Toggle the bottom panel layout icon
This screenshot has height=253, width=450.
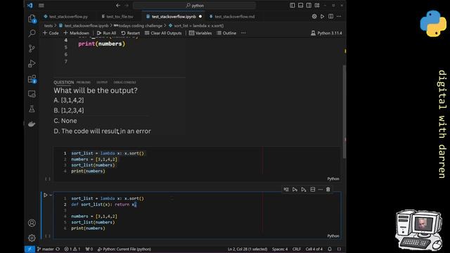point(300,6)
